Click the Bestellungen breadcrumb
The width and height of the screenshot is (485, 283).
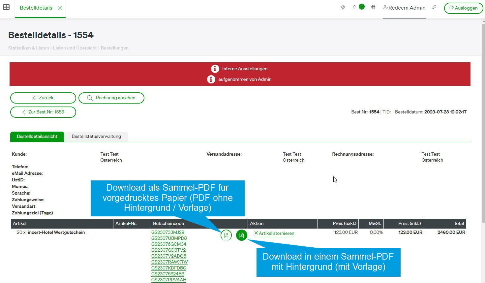pos(115,48)
